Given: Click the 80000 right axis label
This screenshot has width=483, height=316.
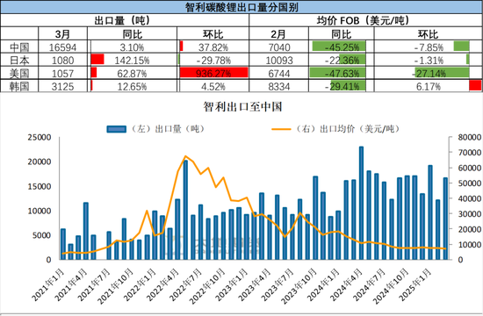Looking at the screenshot, I should (x=470, y=137).
